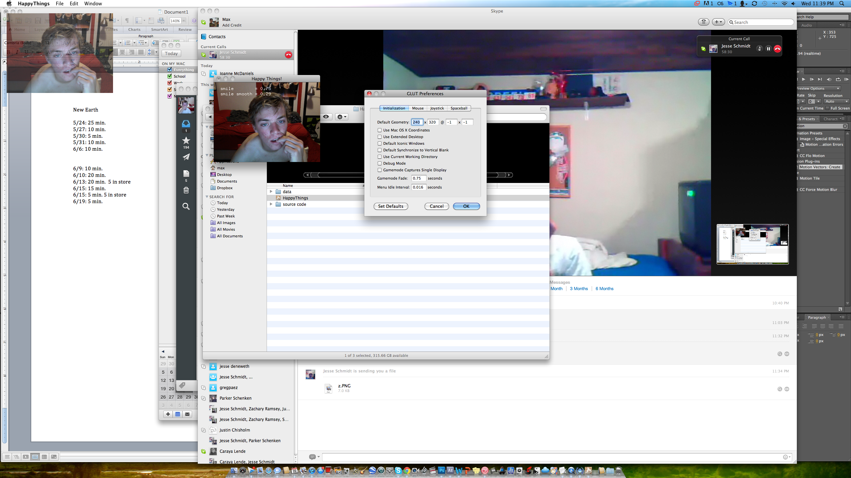
Task: Open Preview Options dropdown in After Effects
Action: (x=818, y=88)
